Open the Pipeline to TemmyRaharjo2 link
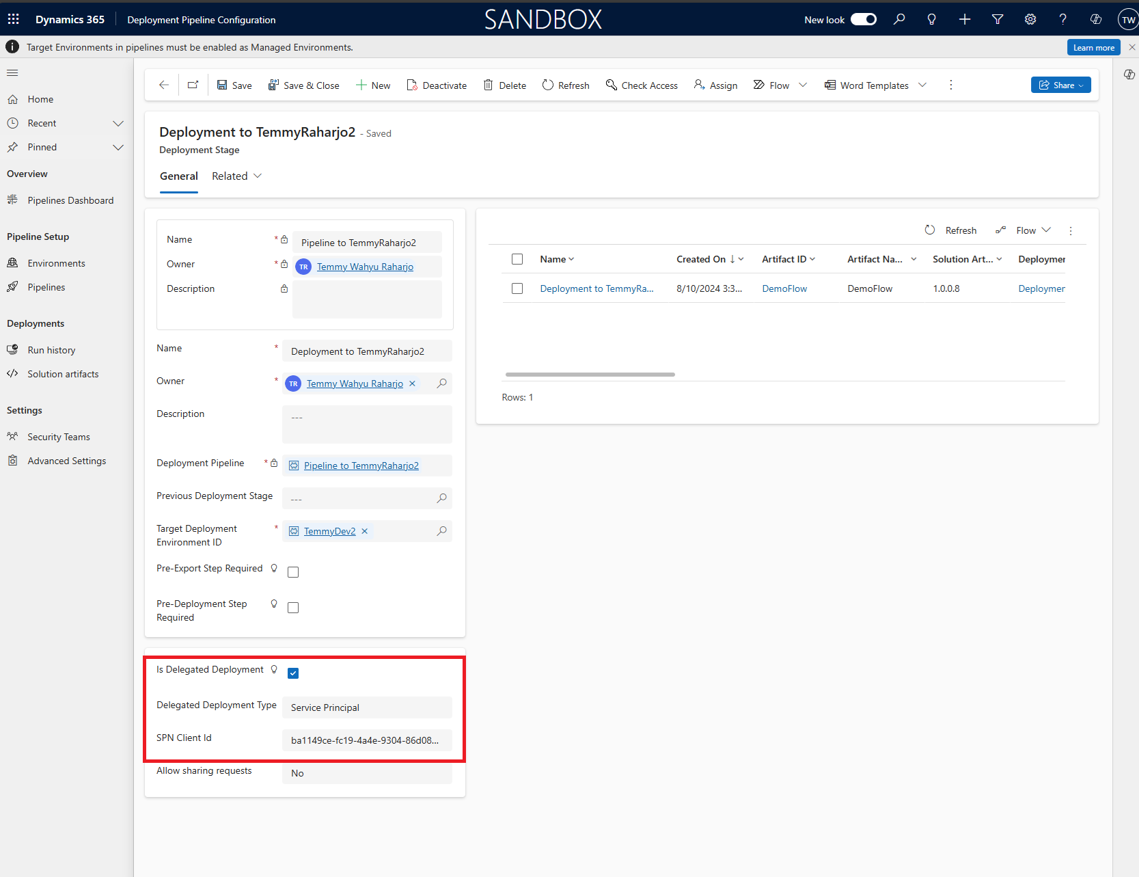This screenshot has width=1139, height=877. (x=361, y=466)
